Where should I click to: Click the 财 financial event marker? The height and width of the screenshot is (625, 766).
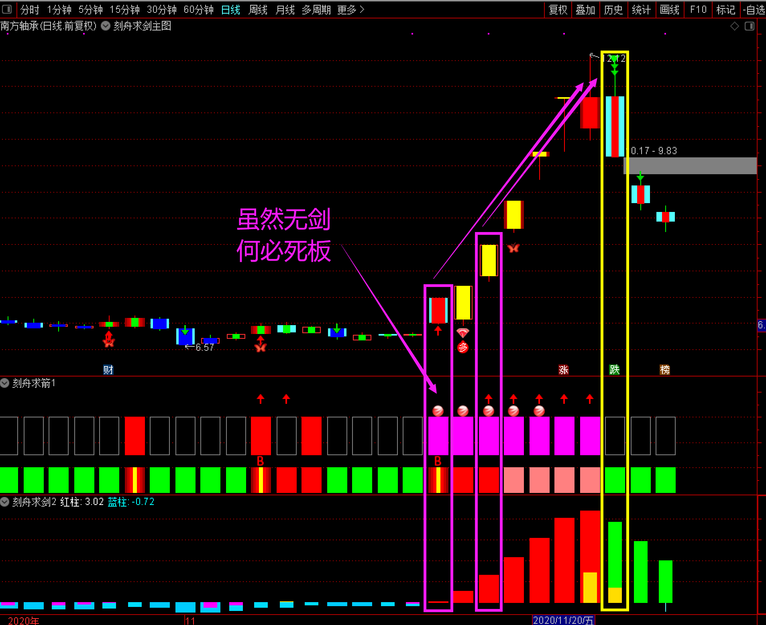click(108, 370)
